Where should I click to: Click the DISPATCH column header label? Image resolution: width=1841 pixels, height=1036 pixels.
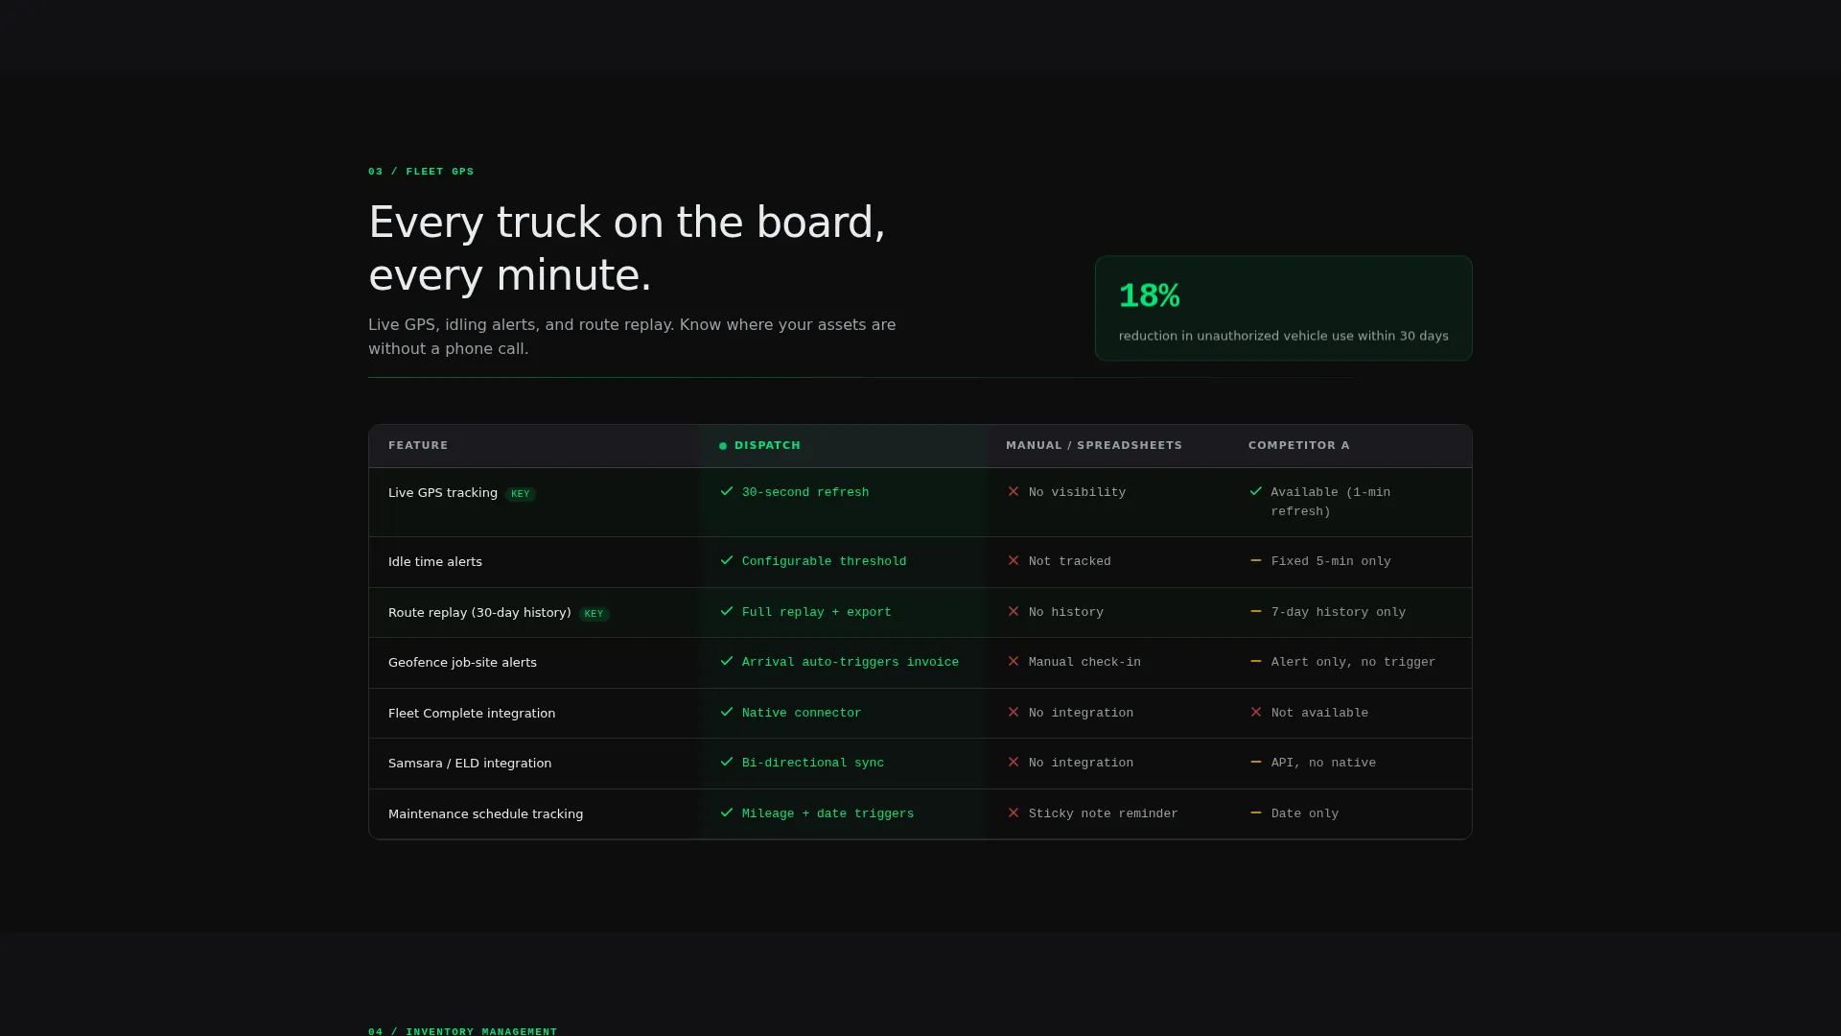coord(767,445)
